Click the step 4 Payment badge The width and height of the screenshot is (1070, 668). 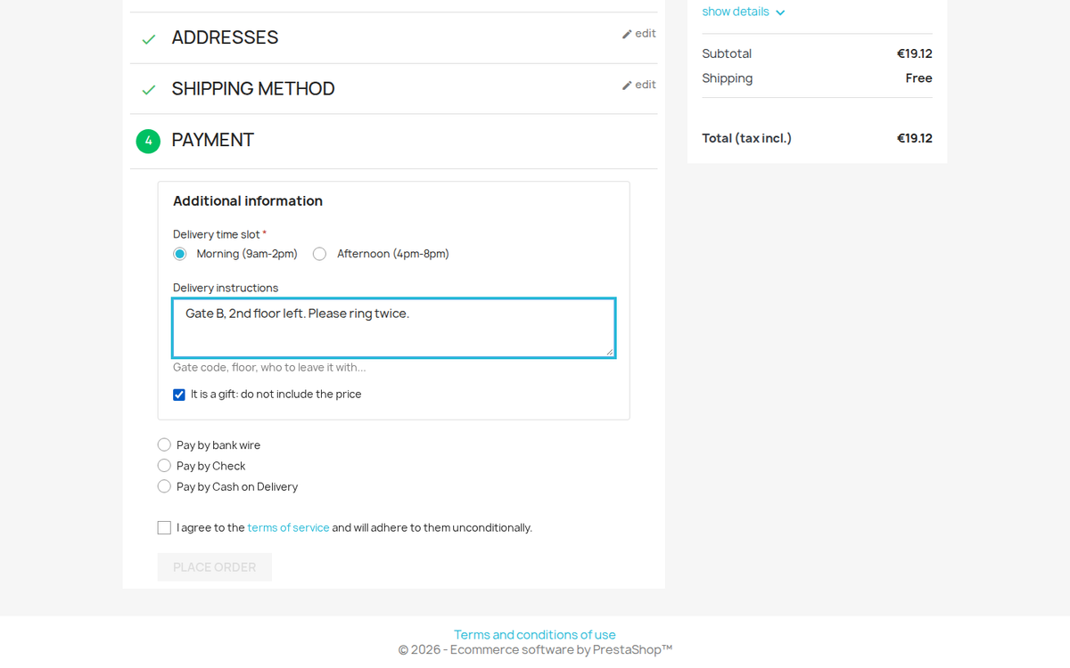[148, 141]
